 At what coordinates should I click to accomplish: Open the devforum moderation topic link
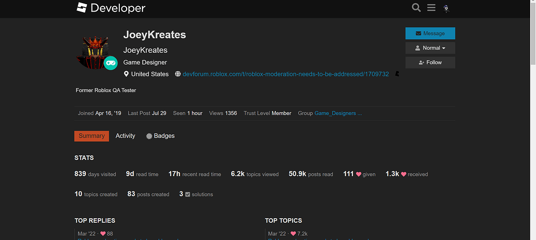click(x=286, y=74)
